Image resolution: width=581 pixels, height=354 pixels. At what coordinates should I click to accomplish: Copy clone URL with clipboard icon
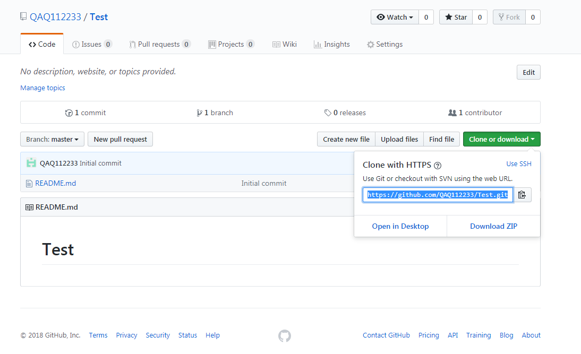point(522,195)
